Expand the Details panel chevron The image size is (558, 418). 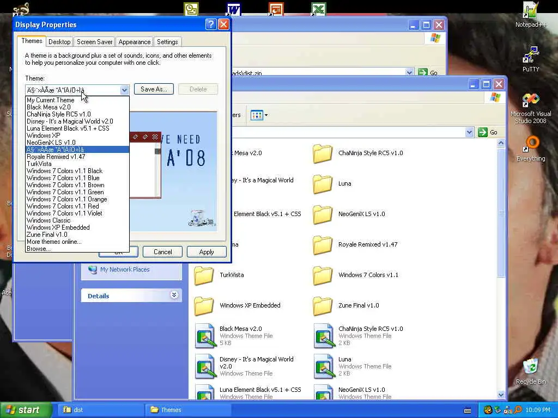pos(174,295)
